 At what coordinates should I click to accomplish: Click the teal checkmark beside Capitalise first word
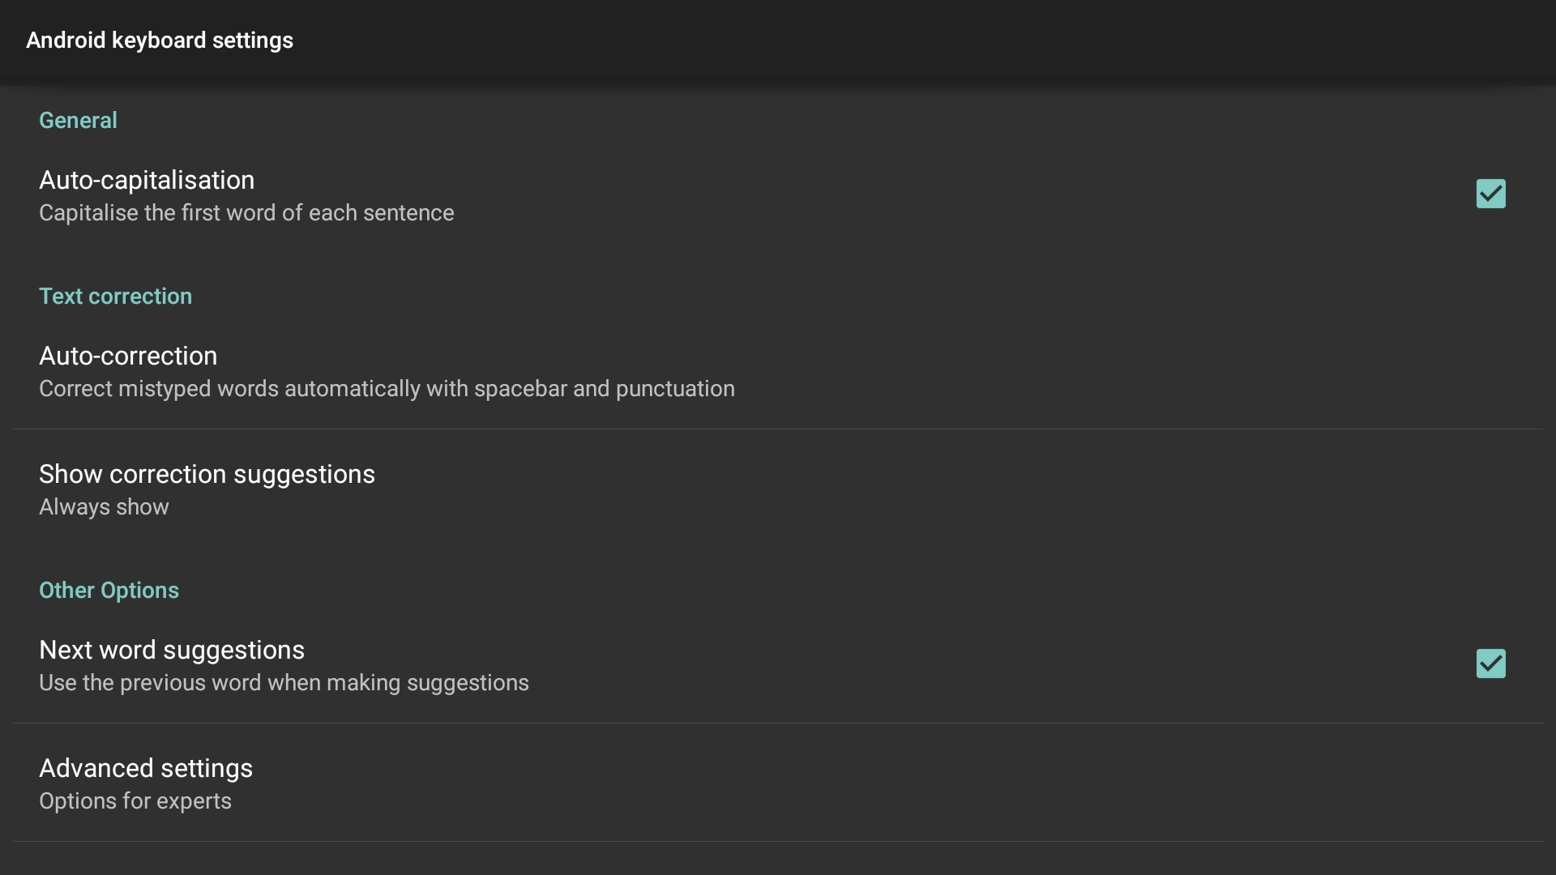1490,194
